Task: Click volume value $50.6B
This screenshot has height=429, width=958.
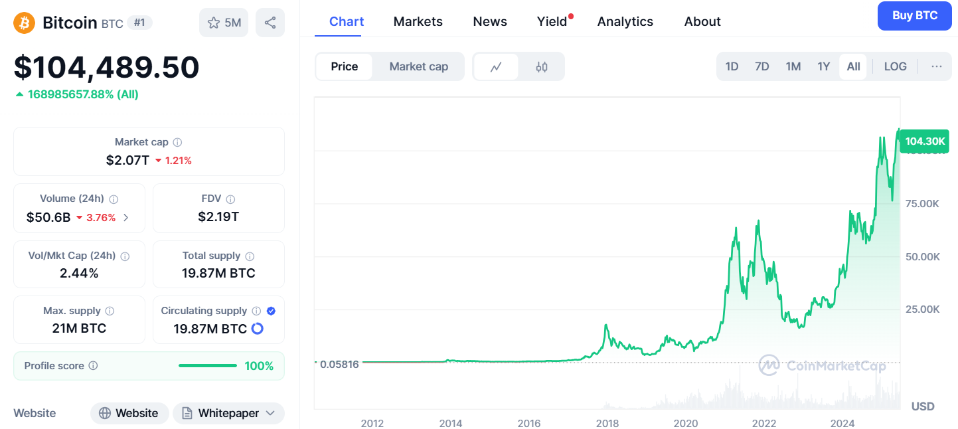Action: pyautogui.click(x=48, y=217)
